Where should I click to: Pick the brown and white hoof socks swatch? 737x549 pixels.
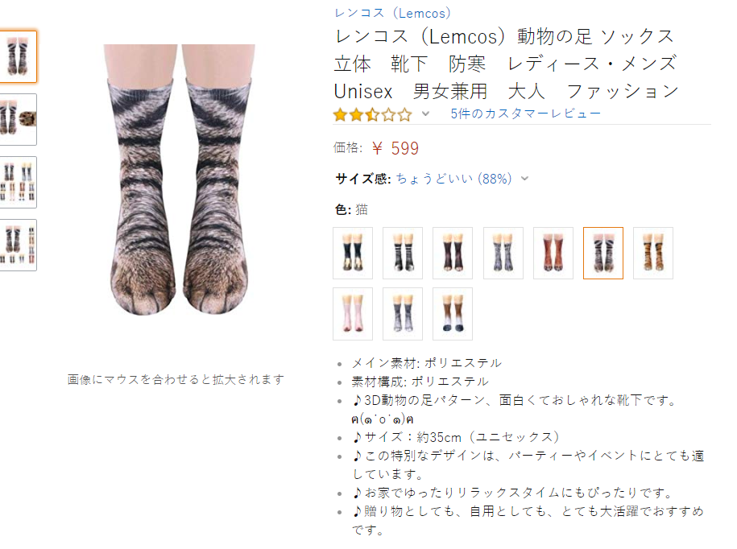tap(453, 314)
